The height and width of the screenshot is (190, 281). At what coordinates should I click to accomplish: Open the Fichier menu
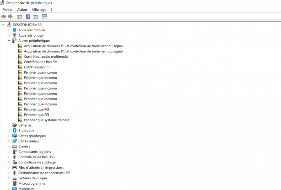(x=7, y=9)
